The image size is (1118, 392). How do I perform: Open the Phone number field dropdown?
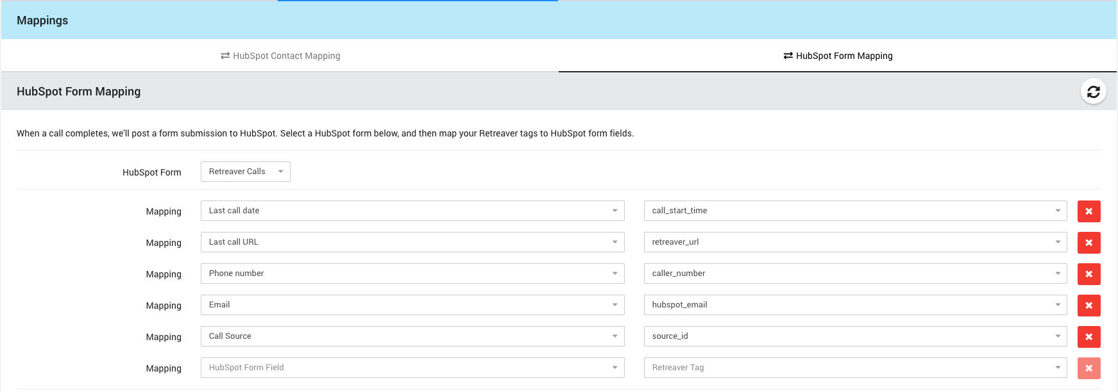point(412,274)
